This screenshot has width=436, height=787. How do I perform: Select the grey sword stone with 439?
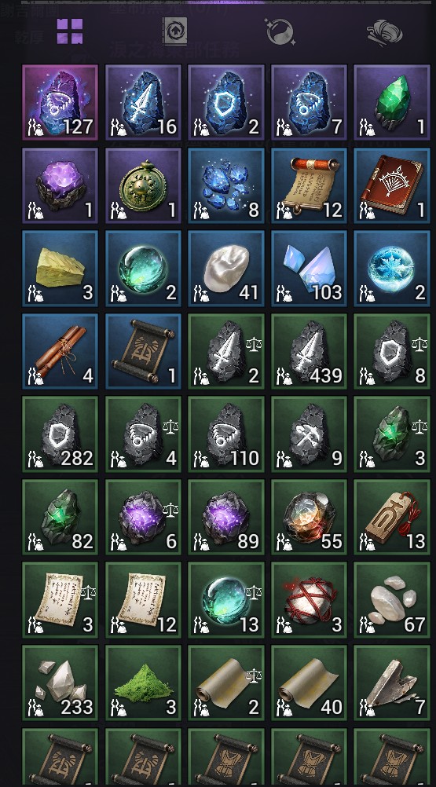(309, 351)
